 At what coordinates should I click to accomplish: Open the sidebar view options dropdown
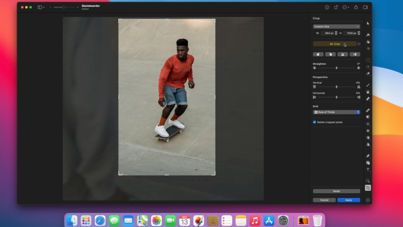[41, 7]
